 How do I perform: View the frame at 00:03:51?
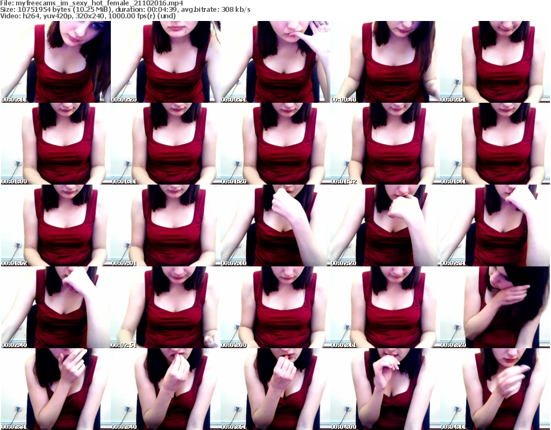tap(275, 389)
